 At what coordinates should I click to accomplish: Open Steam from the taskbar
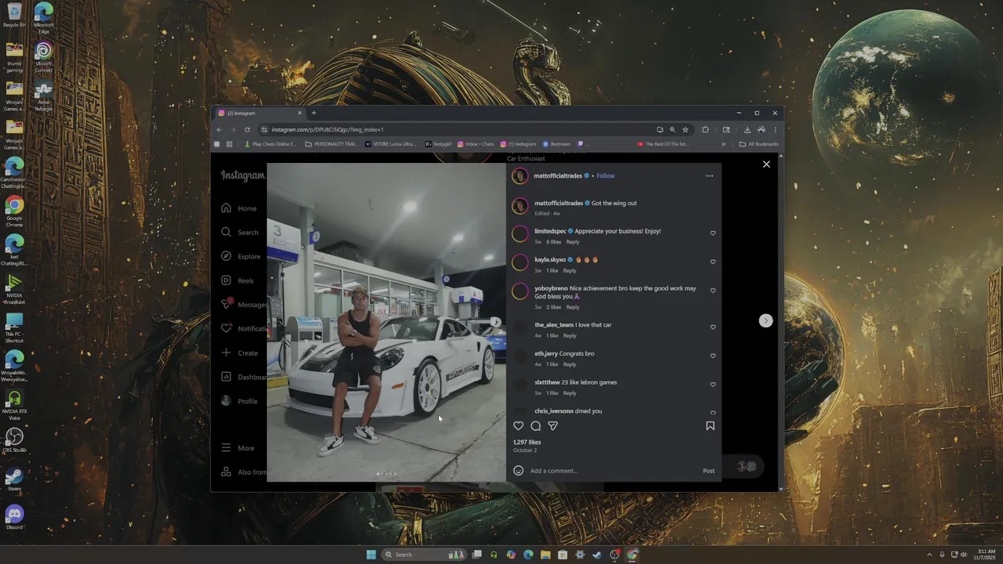click(597, 555)
